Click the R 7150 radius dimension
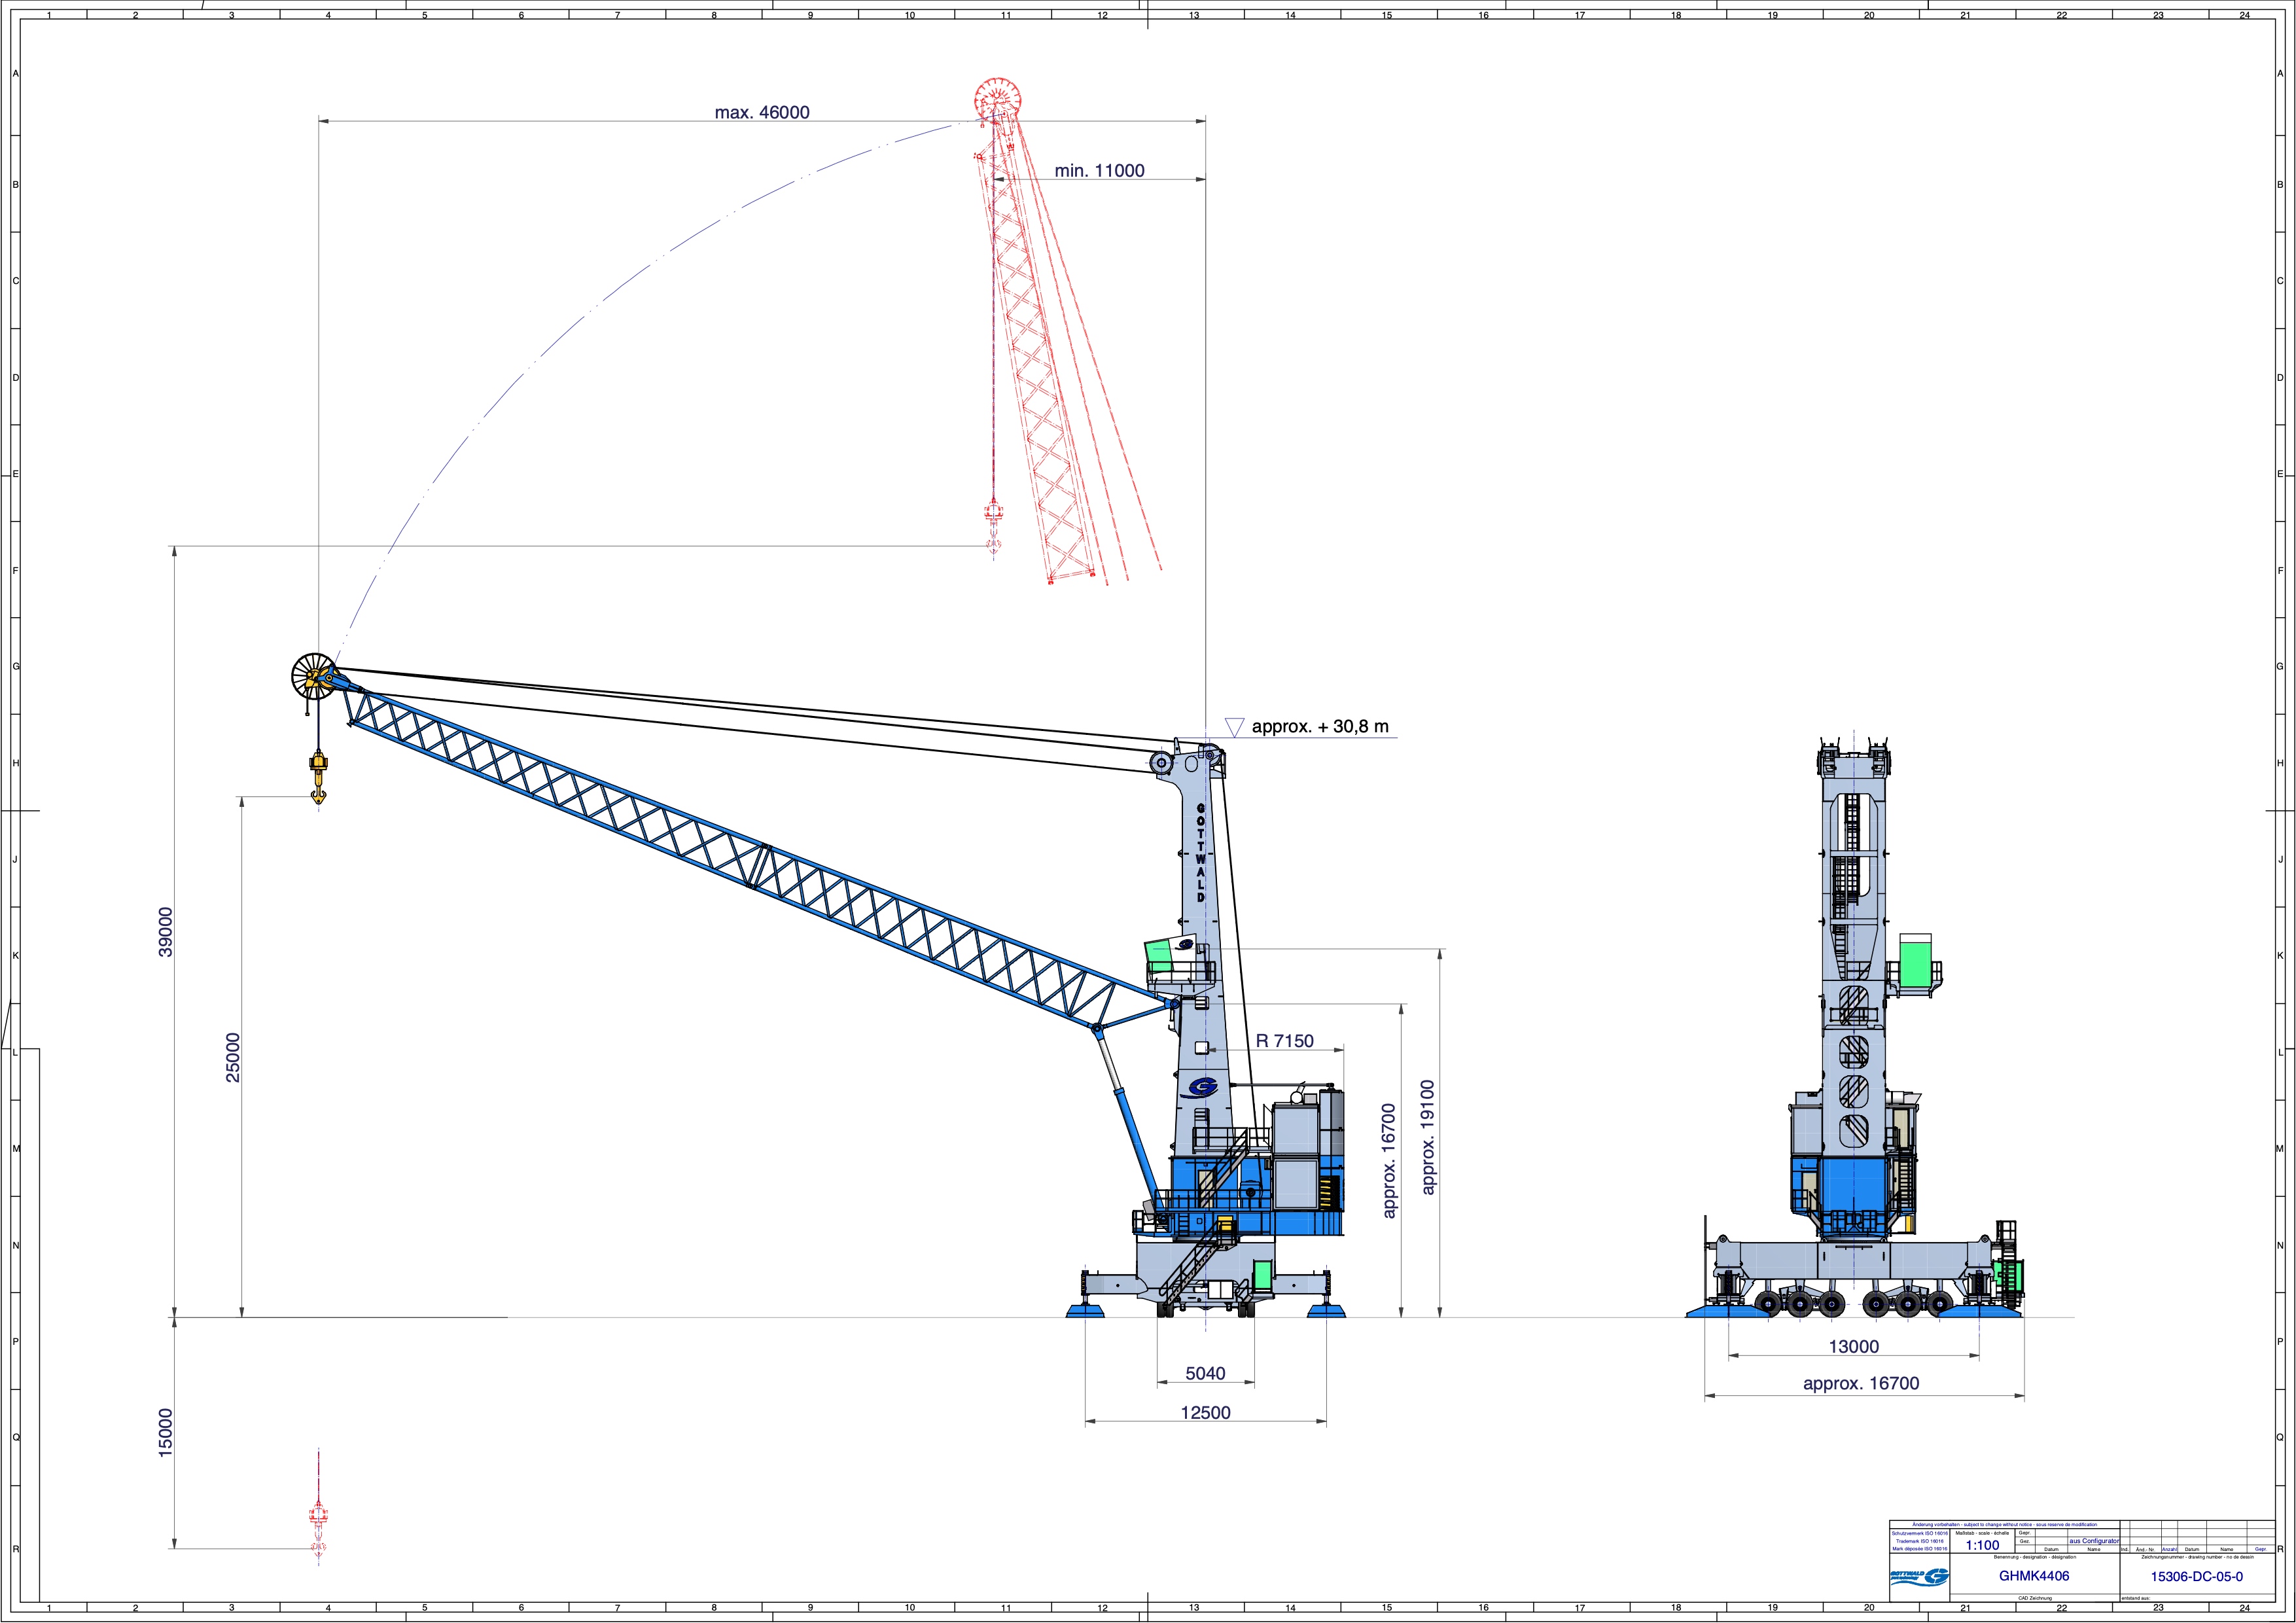2296x1623 pixels. (1284, 1041)
